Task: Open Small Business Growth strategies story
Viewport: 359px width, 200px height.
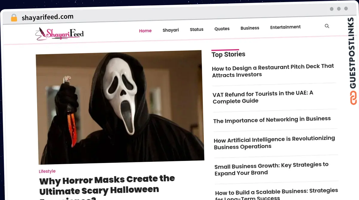Action: tap(271, 169)
